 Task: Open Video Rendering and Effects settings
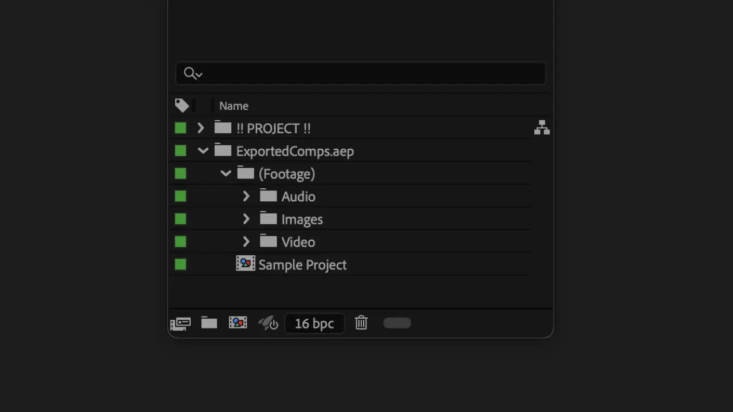[x=267, y=323]
